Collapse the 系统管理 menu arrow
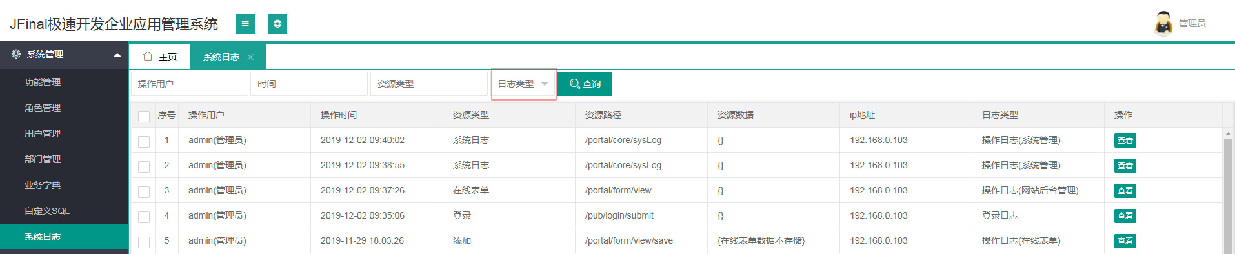This screenshot has height=254, width=1235. tap(117, 55)
